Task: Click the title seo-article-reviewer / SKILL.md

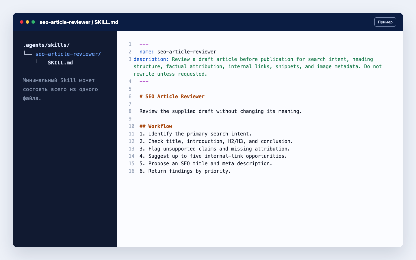Action: pos(79,22)
